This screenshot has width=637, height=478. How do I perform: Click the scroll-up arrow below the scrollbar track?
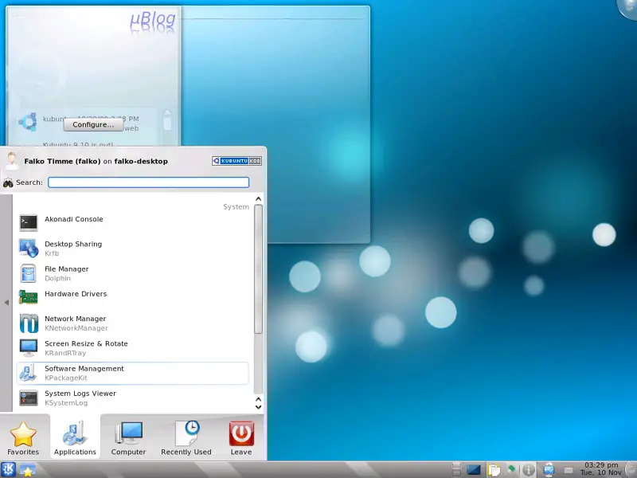click(258, 399)
